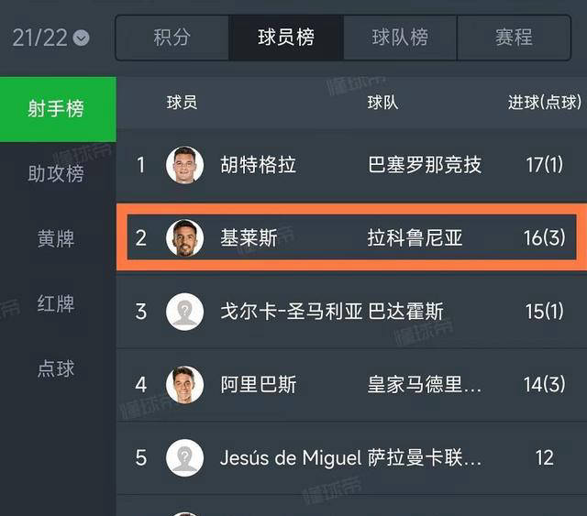Select 射手榜 in the sidebar
Screen dimensions: 587x516
pyautogui.click(x=57, y=109)
